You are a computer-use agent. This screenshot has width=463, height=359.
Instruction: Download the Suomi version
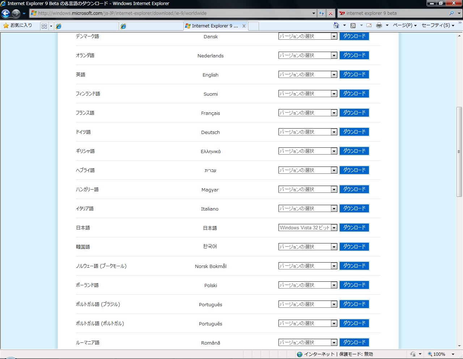354,94
